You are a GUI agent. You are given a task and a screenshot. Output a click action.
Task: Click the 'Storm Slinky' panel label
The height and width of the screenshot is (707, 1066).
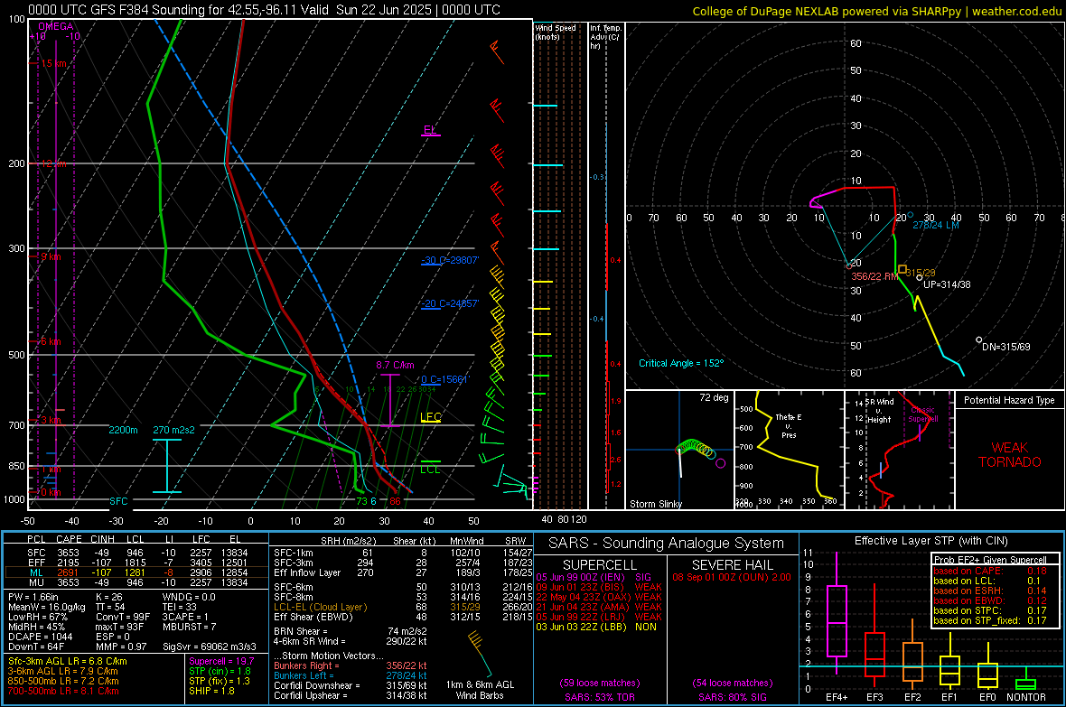[x=655, y=504]
